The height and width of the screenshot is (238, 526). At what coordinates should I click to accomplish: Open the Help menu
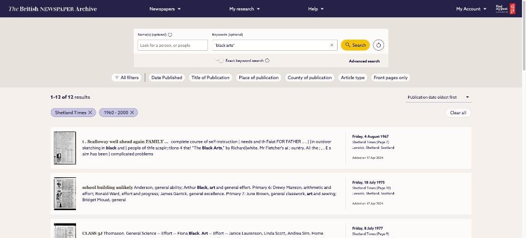[316, 9]
